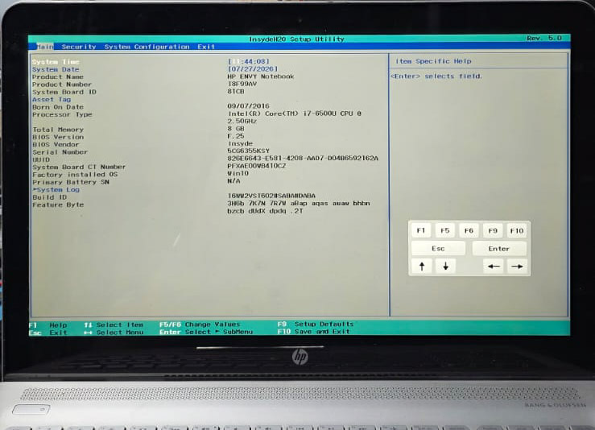Click the F5/F6 Change Values footer hint
The image size is (595, 430).
point(200,325)
